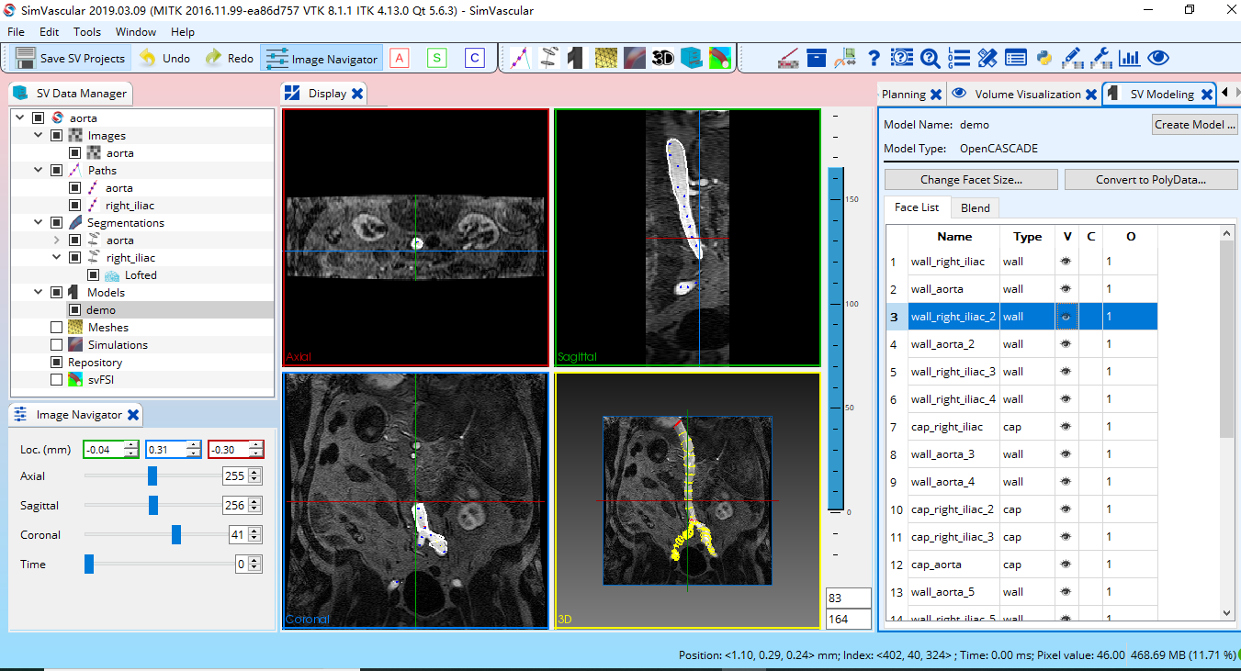Screen dimensions: 1241x671
Task: Click the Axial value spin arrows
Action: tap(254, 476)
